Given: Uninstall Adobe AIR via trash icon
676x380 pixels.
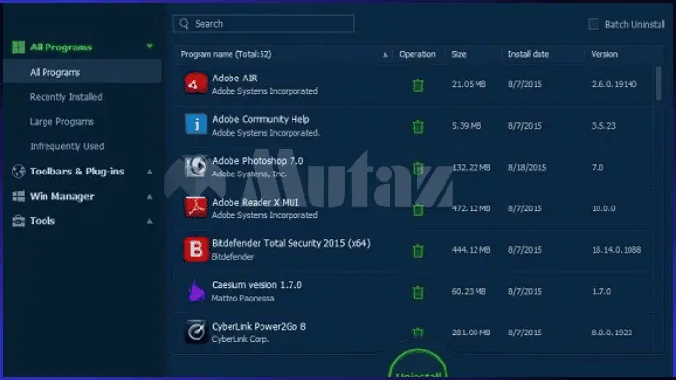Looking at the screenshot, I should click(417, 85).
